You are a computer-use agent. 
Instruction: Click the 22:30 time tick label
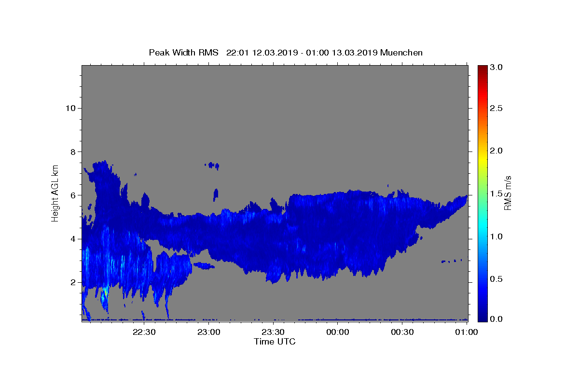144,332
